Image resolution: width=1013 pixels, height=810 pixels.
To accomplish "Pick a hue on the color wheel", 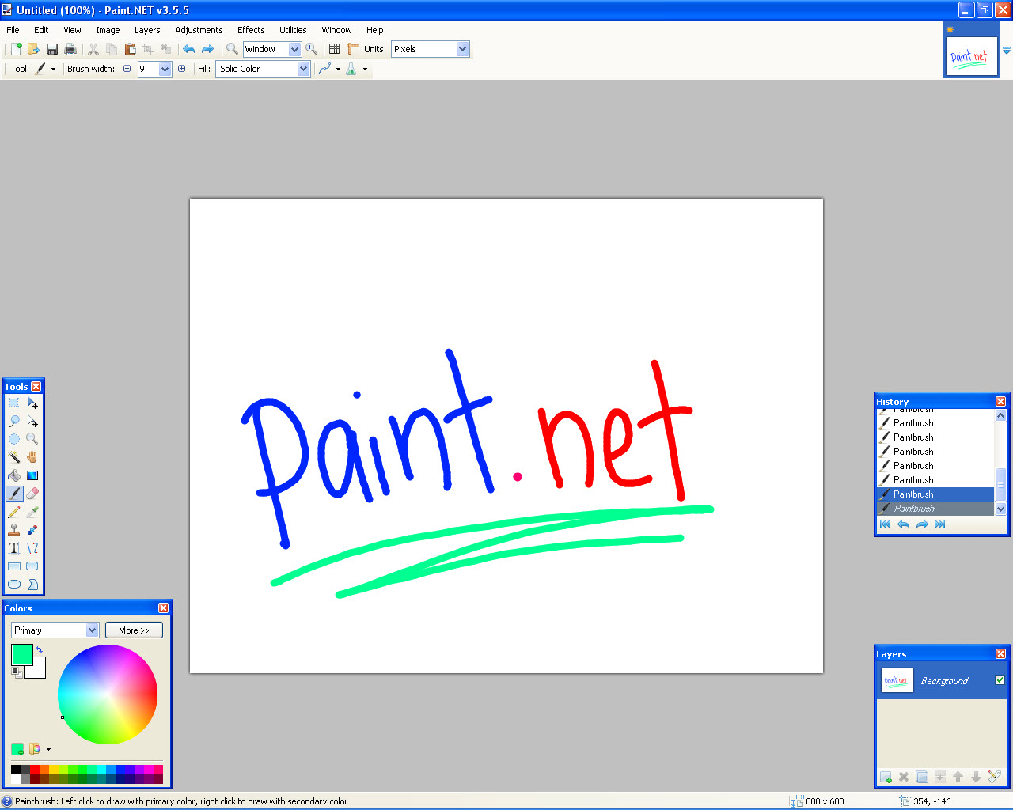I will coord(108,695).
